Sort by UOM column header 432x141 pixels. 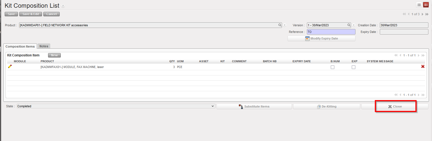180,61
